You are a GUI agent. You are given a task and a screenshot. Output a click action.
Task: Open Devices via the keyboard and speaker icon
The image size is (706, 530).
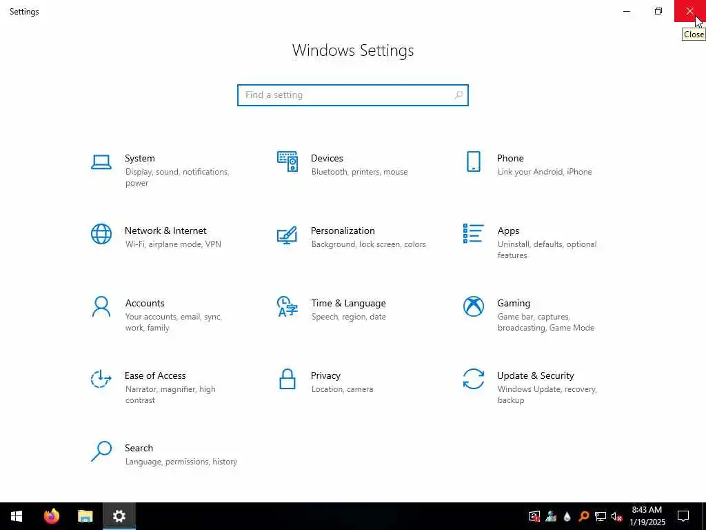(x=288, y=161)
